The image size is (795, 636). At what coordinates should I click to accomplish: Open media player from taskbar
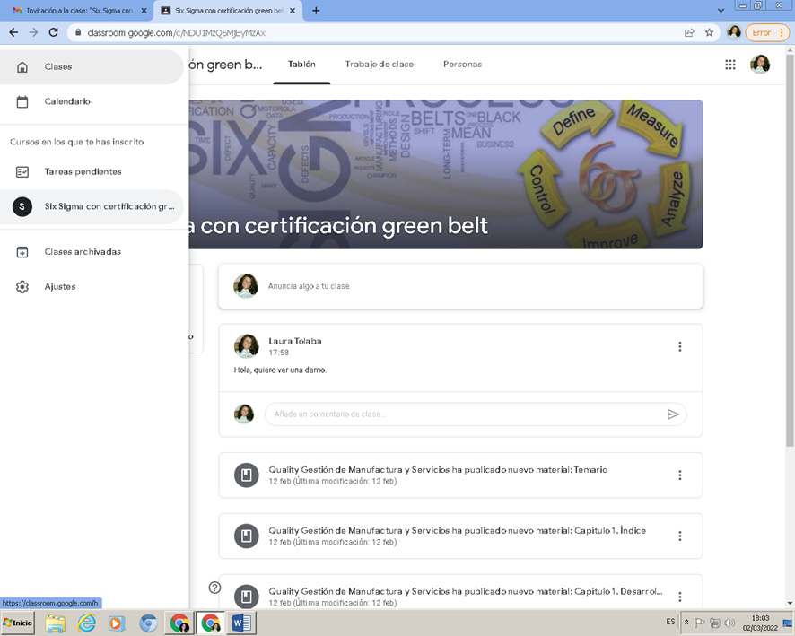pyautogui.click(x=116, y=623)
